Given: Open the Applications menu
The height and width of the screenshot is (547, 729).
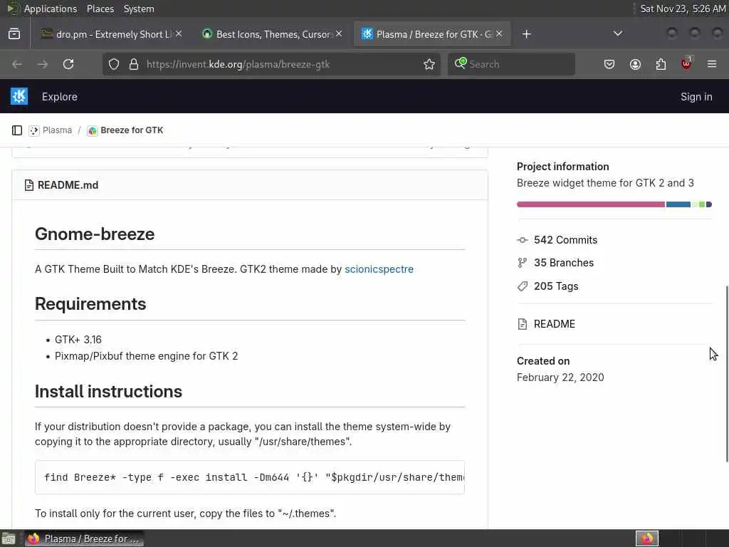Looking at the screenshot, I should (51, 9).
